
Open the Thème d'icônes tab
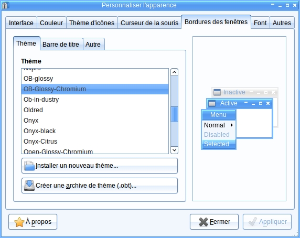[92, 23]
